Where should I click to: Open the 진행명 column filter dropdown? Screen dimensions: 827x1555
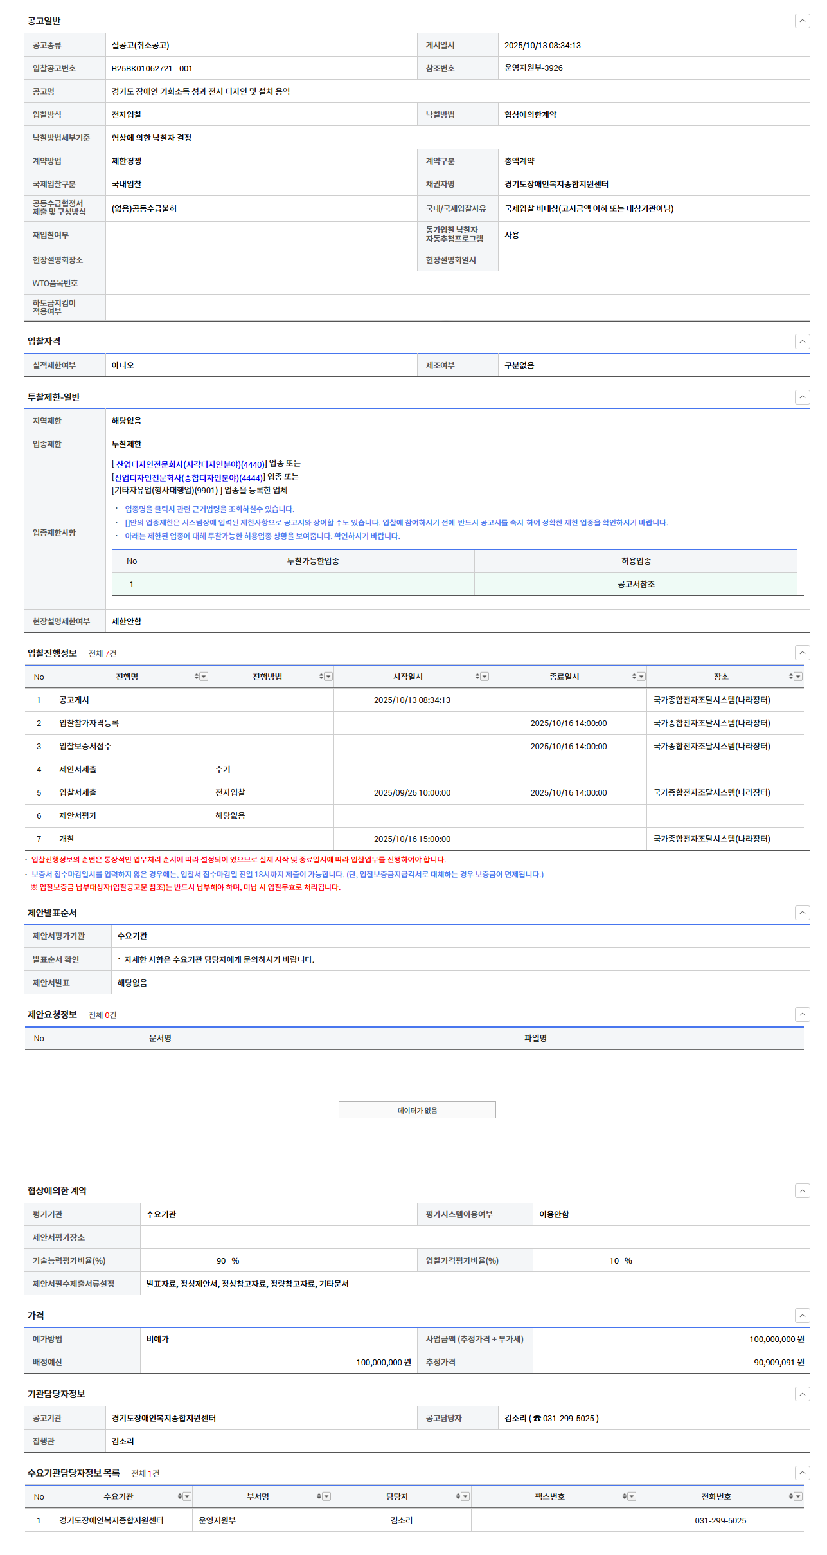click(x=204, y=677)
